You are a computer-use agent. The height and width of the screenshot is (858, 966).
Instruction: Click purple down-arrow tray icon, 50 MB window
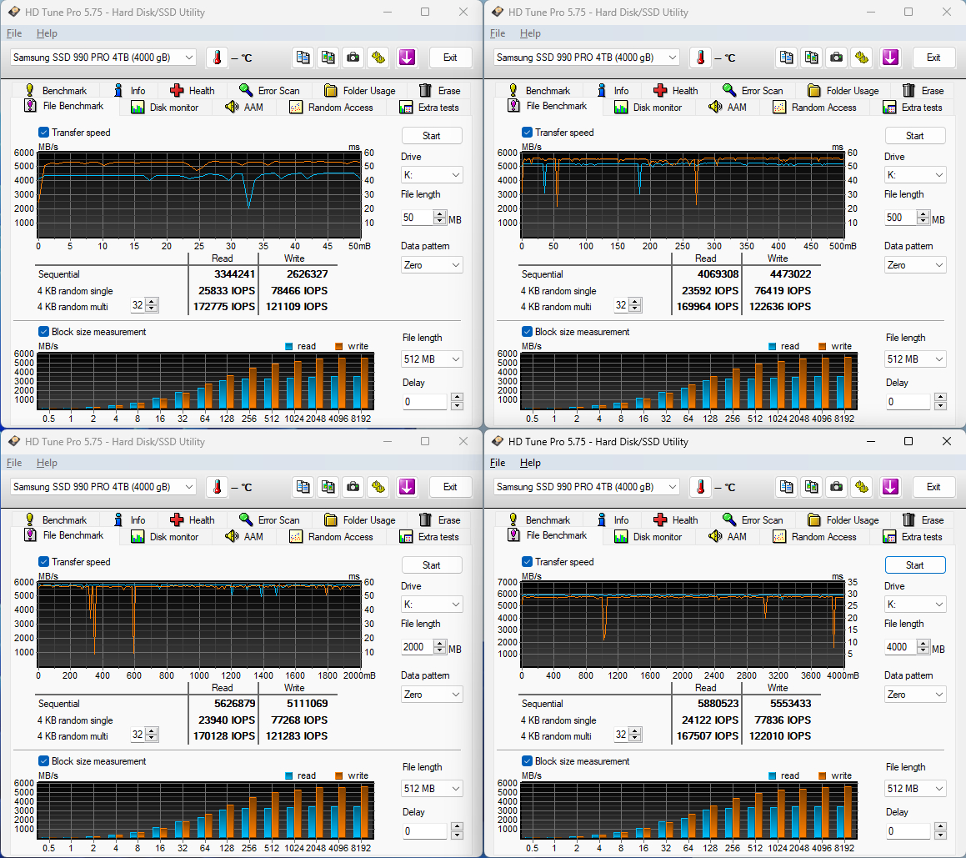[407, 58]
